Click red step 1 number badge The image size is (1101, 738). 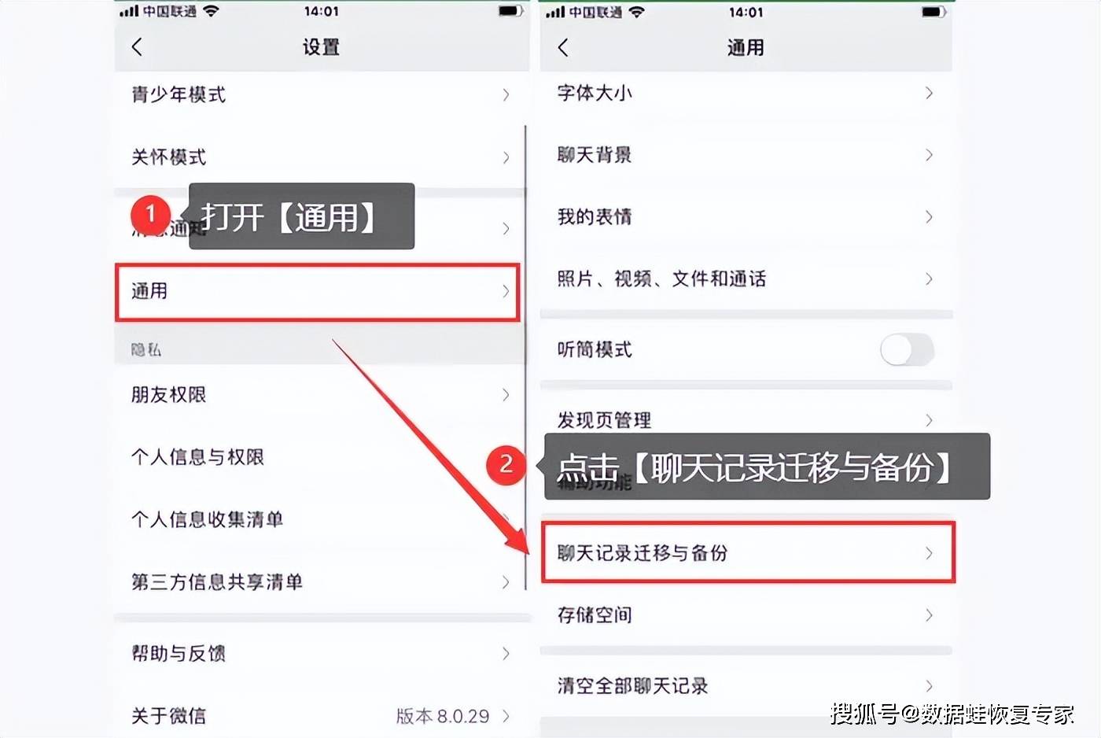click(150, 215)
